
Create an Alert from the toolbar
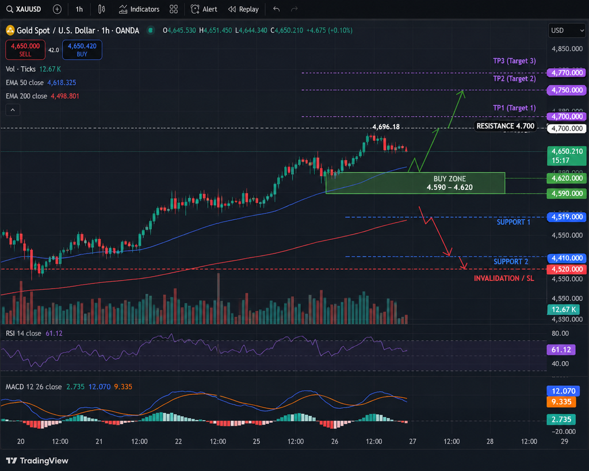[x=204, y=9]
